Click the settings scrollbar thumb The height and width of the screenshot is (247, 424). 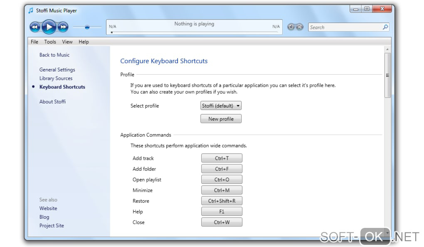click(387, 75)
